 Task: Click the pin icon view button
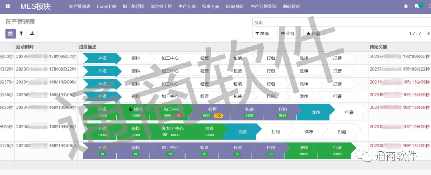(21, 34)
